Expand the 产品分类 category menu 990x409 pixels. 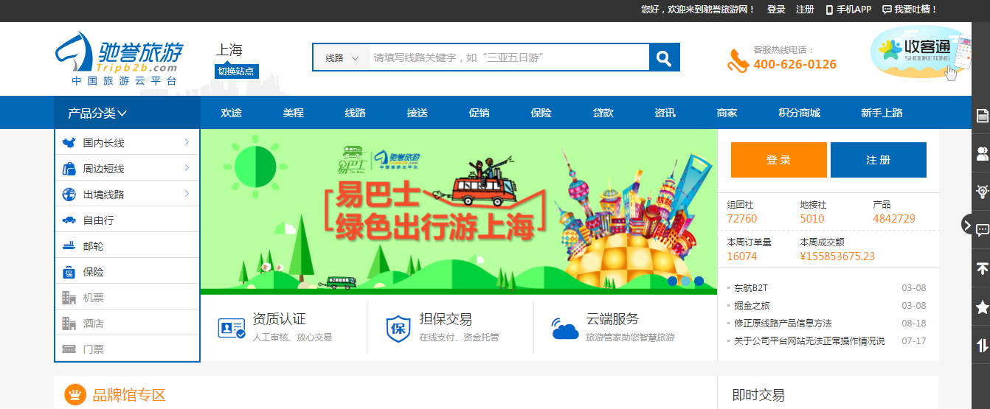tap(127, 113)
